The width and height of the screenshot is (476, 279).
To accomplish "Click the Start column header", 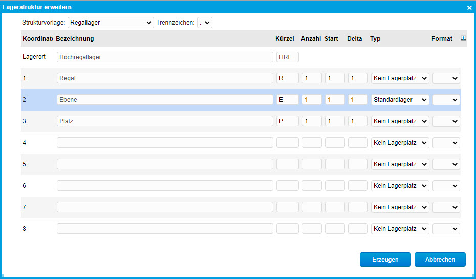I will (x=331, y=39).
